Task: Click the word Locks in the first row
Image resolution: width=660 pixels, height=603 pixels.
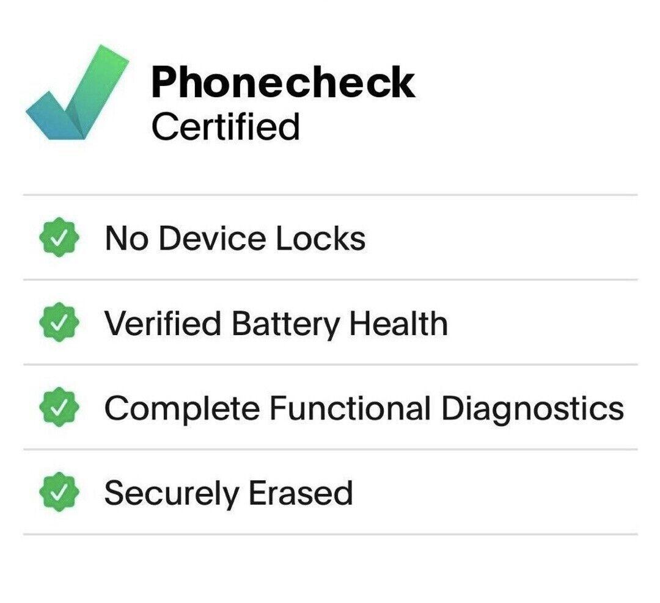Action: click(x=320, y=239)
